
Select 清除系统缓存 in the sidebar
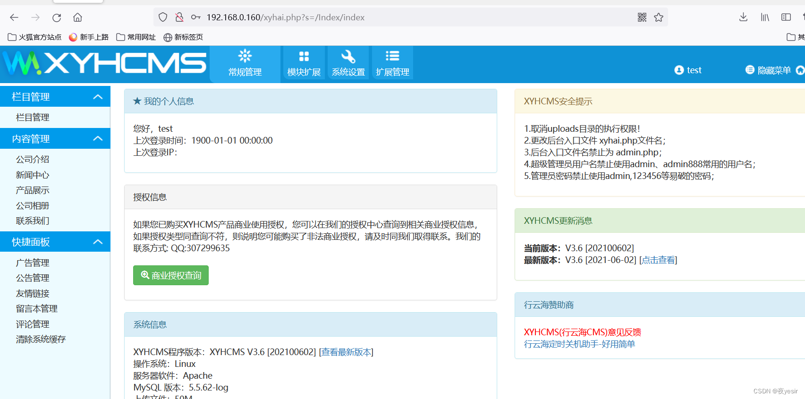(41, 340)
